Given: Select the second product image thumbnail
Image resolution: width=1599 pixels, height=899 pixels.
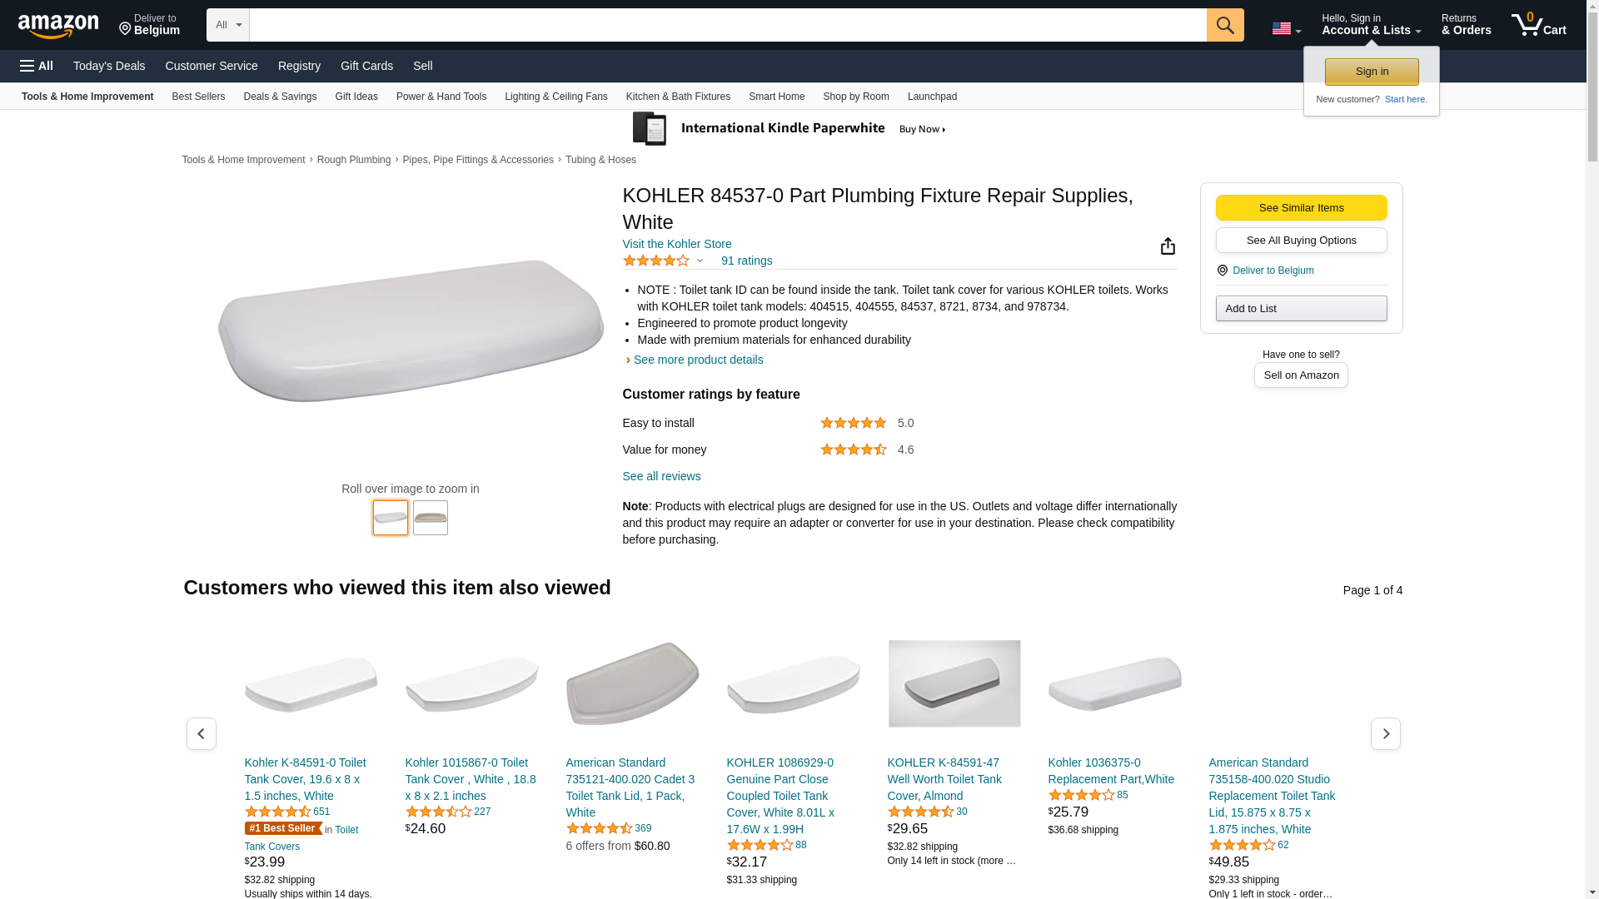Looking at the screenshot, I should click(431, 518).
